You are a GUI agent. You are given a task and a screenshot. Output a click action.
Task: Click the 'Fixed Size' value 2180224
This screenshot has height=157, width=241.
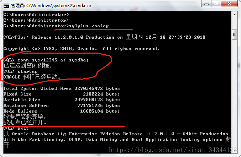click(93, 94)
